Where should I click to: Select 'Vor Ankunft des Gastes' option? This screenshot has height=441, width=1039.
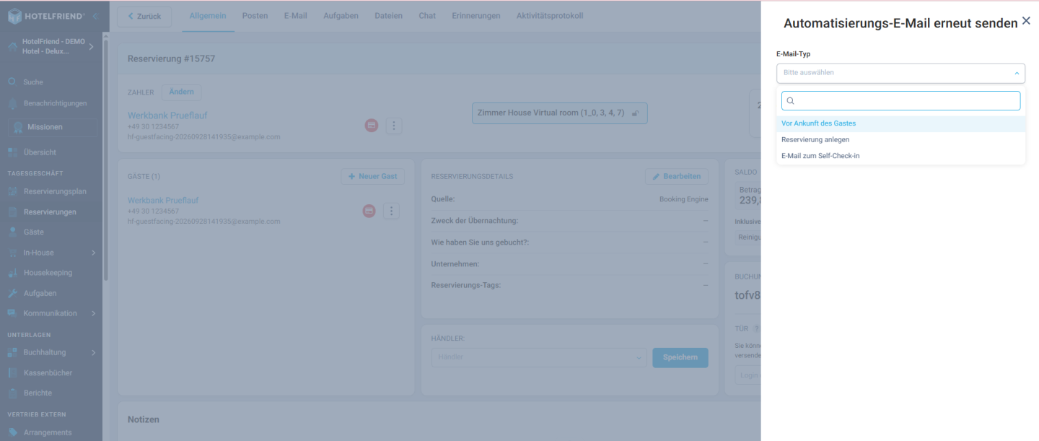(x=900, y=123)
